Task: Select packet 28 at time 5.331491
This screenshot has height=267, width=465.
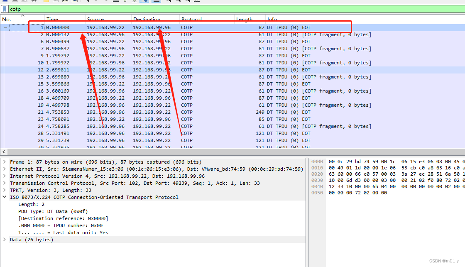Action: point(232,134)
